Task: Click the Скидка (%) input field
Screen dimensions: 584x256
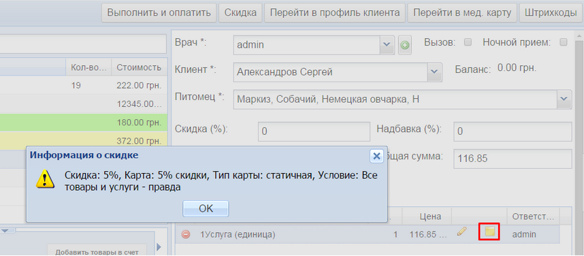Action: pos(314,131)
